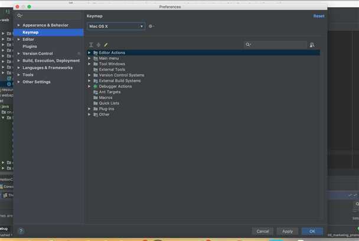Image resolution: width=359 pixels, height=241 pixels.
Task: Open the Editor settings category
Action: coord(28,40)
